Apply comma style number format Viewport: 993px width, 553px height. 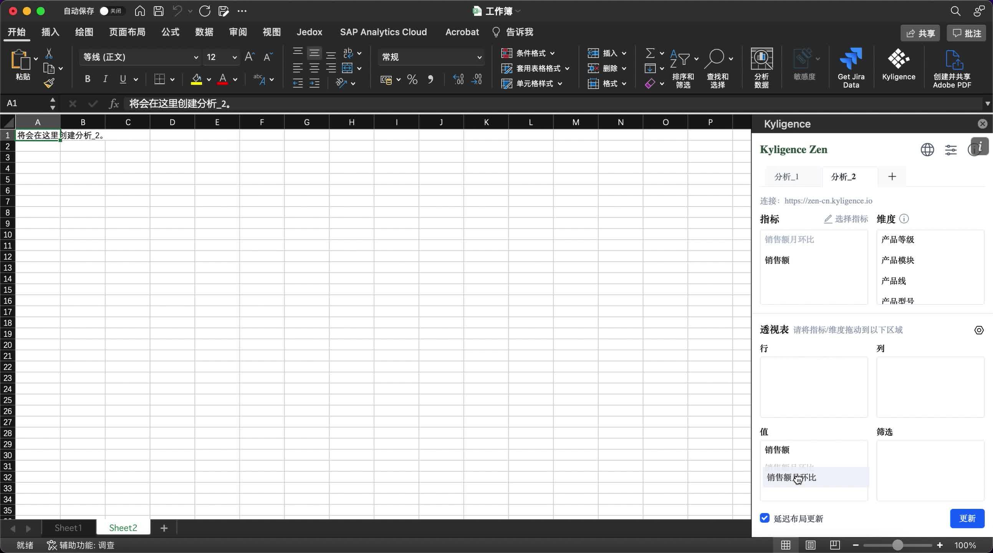click(x=430, y=79)
